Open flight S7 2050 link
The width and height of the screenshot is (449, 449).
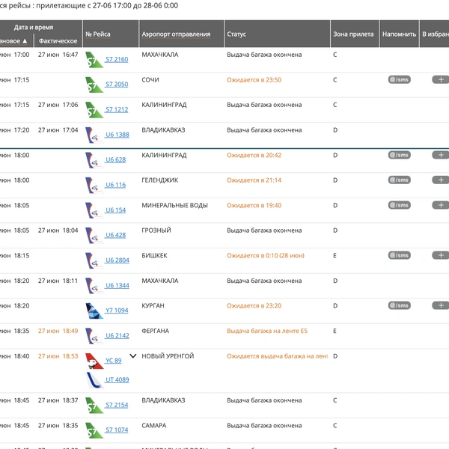tap(117, 84)
